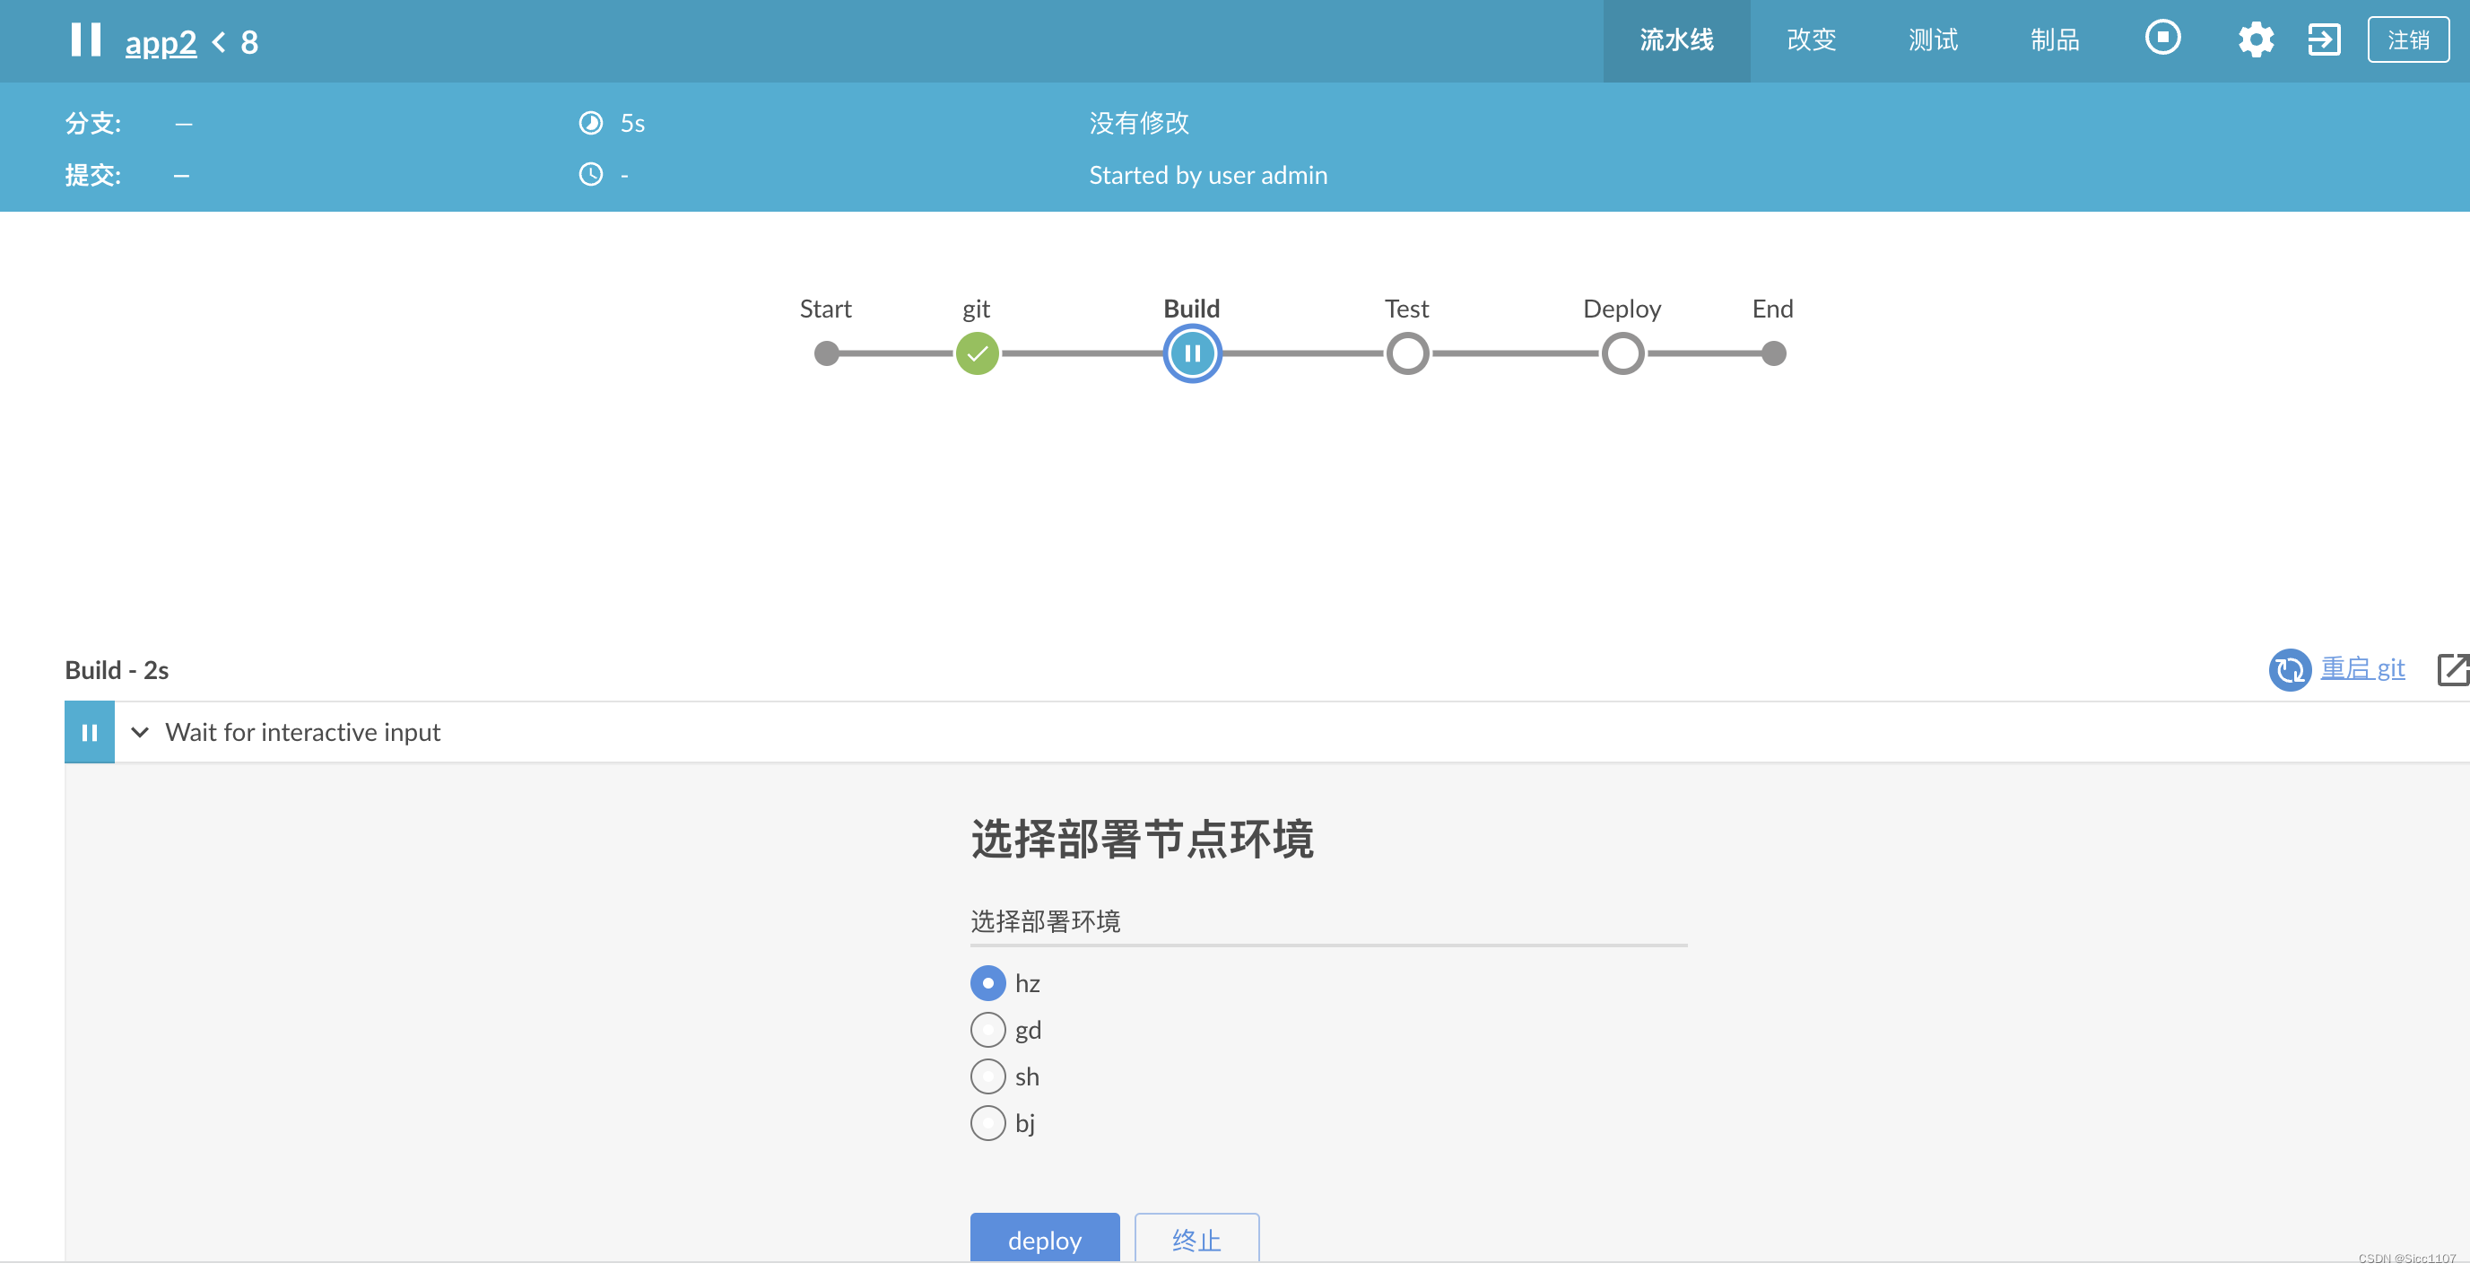The image size is (2470, 1272).
Task: Click the Deploy stage label
Action: coord(1622,309)
